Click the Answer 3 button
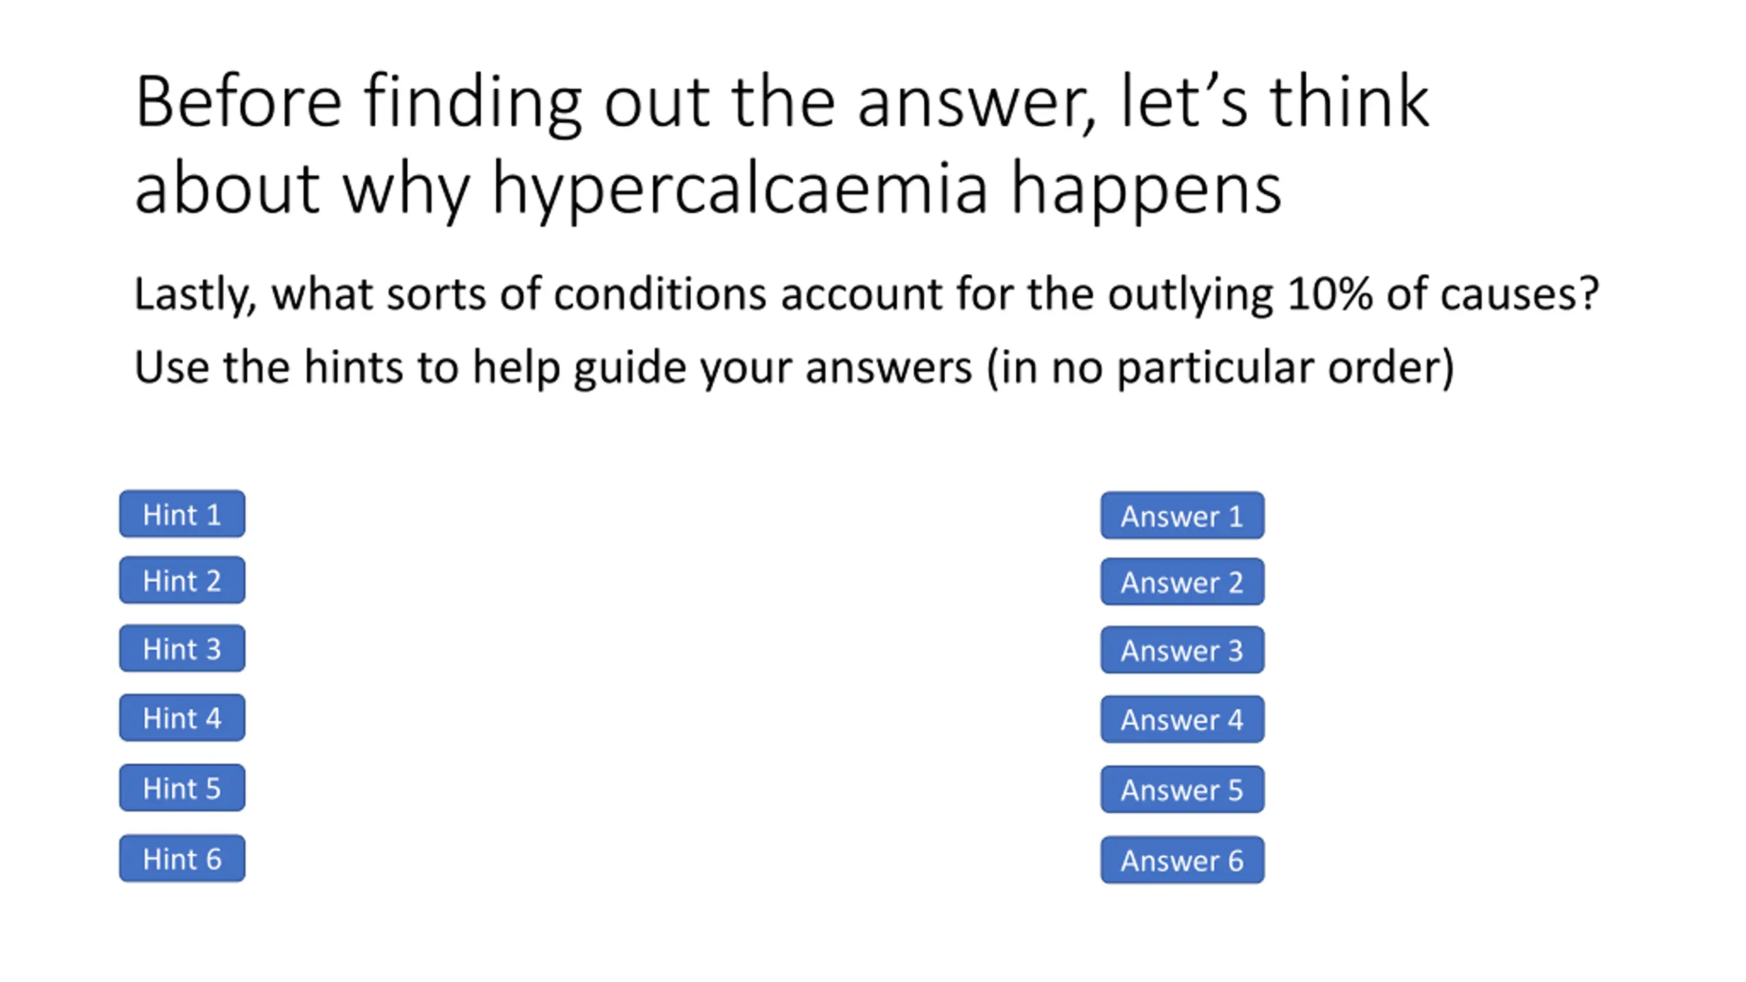 click(1182, 650)
